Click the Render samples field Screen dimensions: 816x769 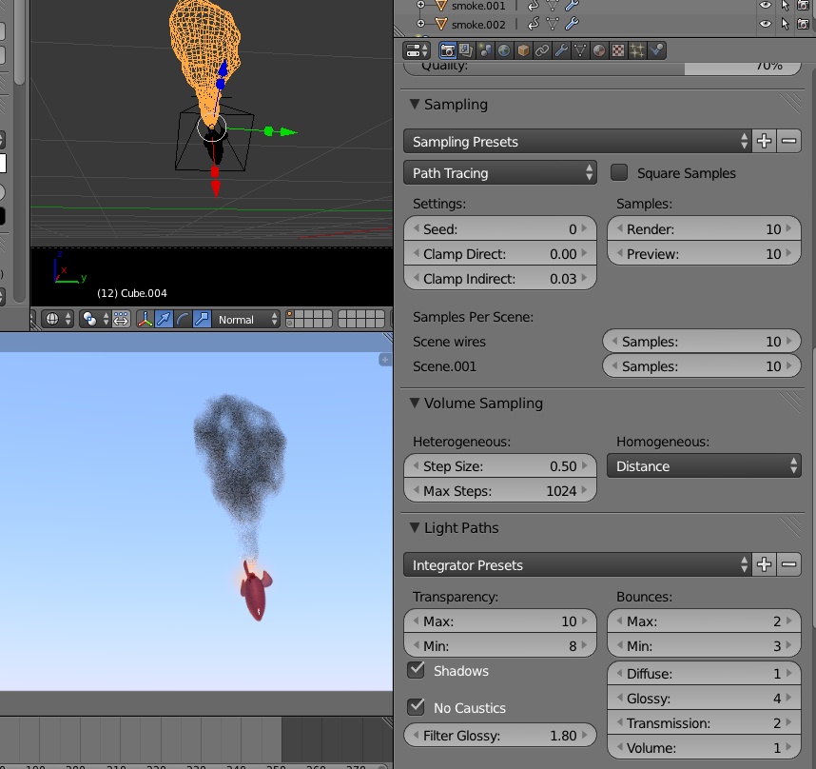click(x=704, y=228)
